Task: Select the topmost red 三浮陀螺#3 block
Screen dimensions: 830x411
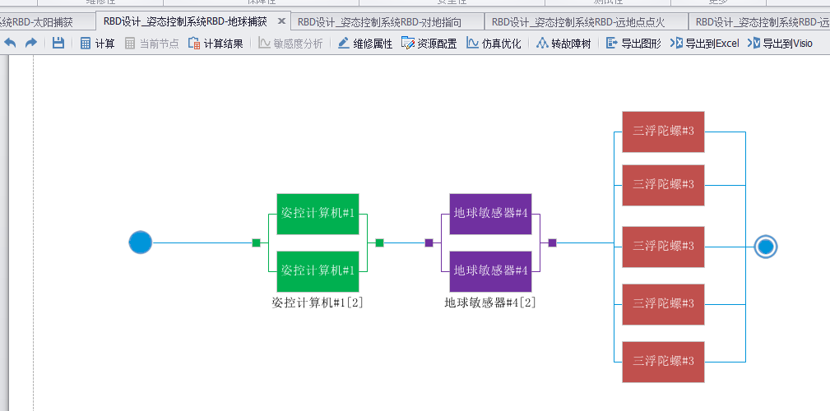Action: coord(663,132)
